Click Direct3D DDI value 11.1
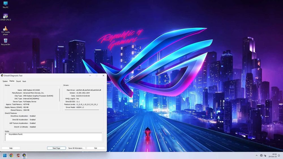283x159 pixels. click(78, 102)
